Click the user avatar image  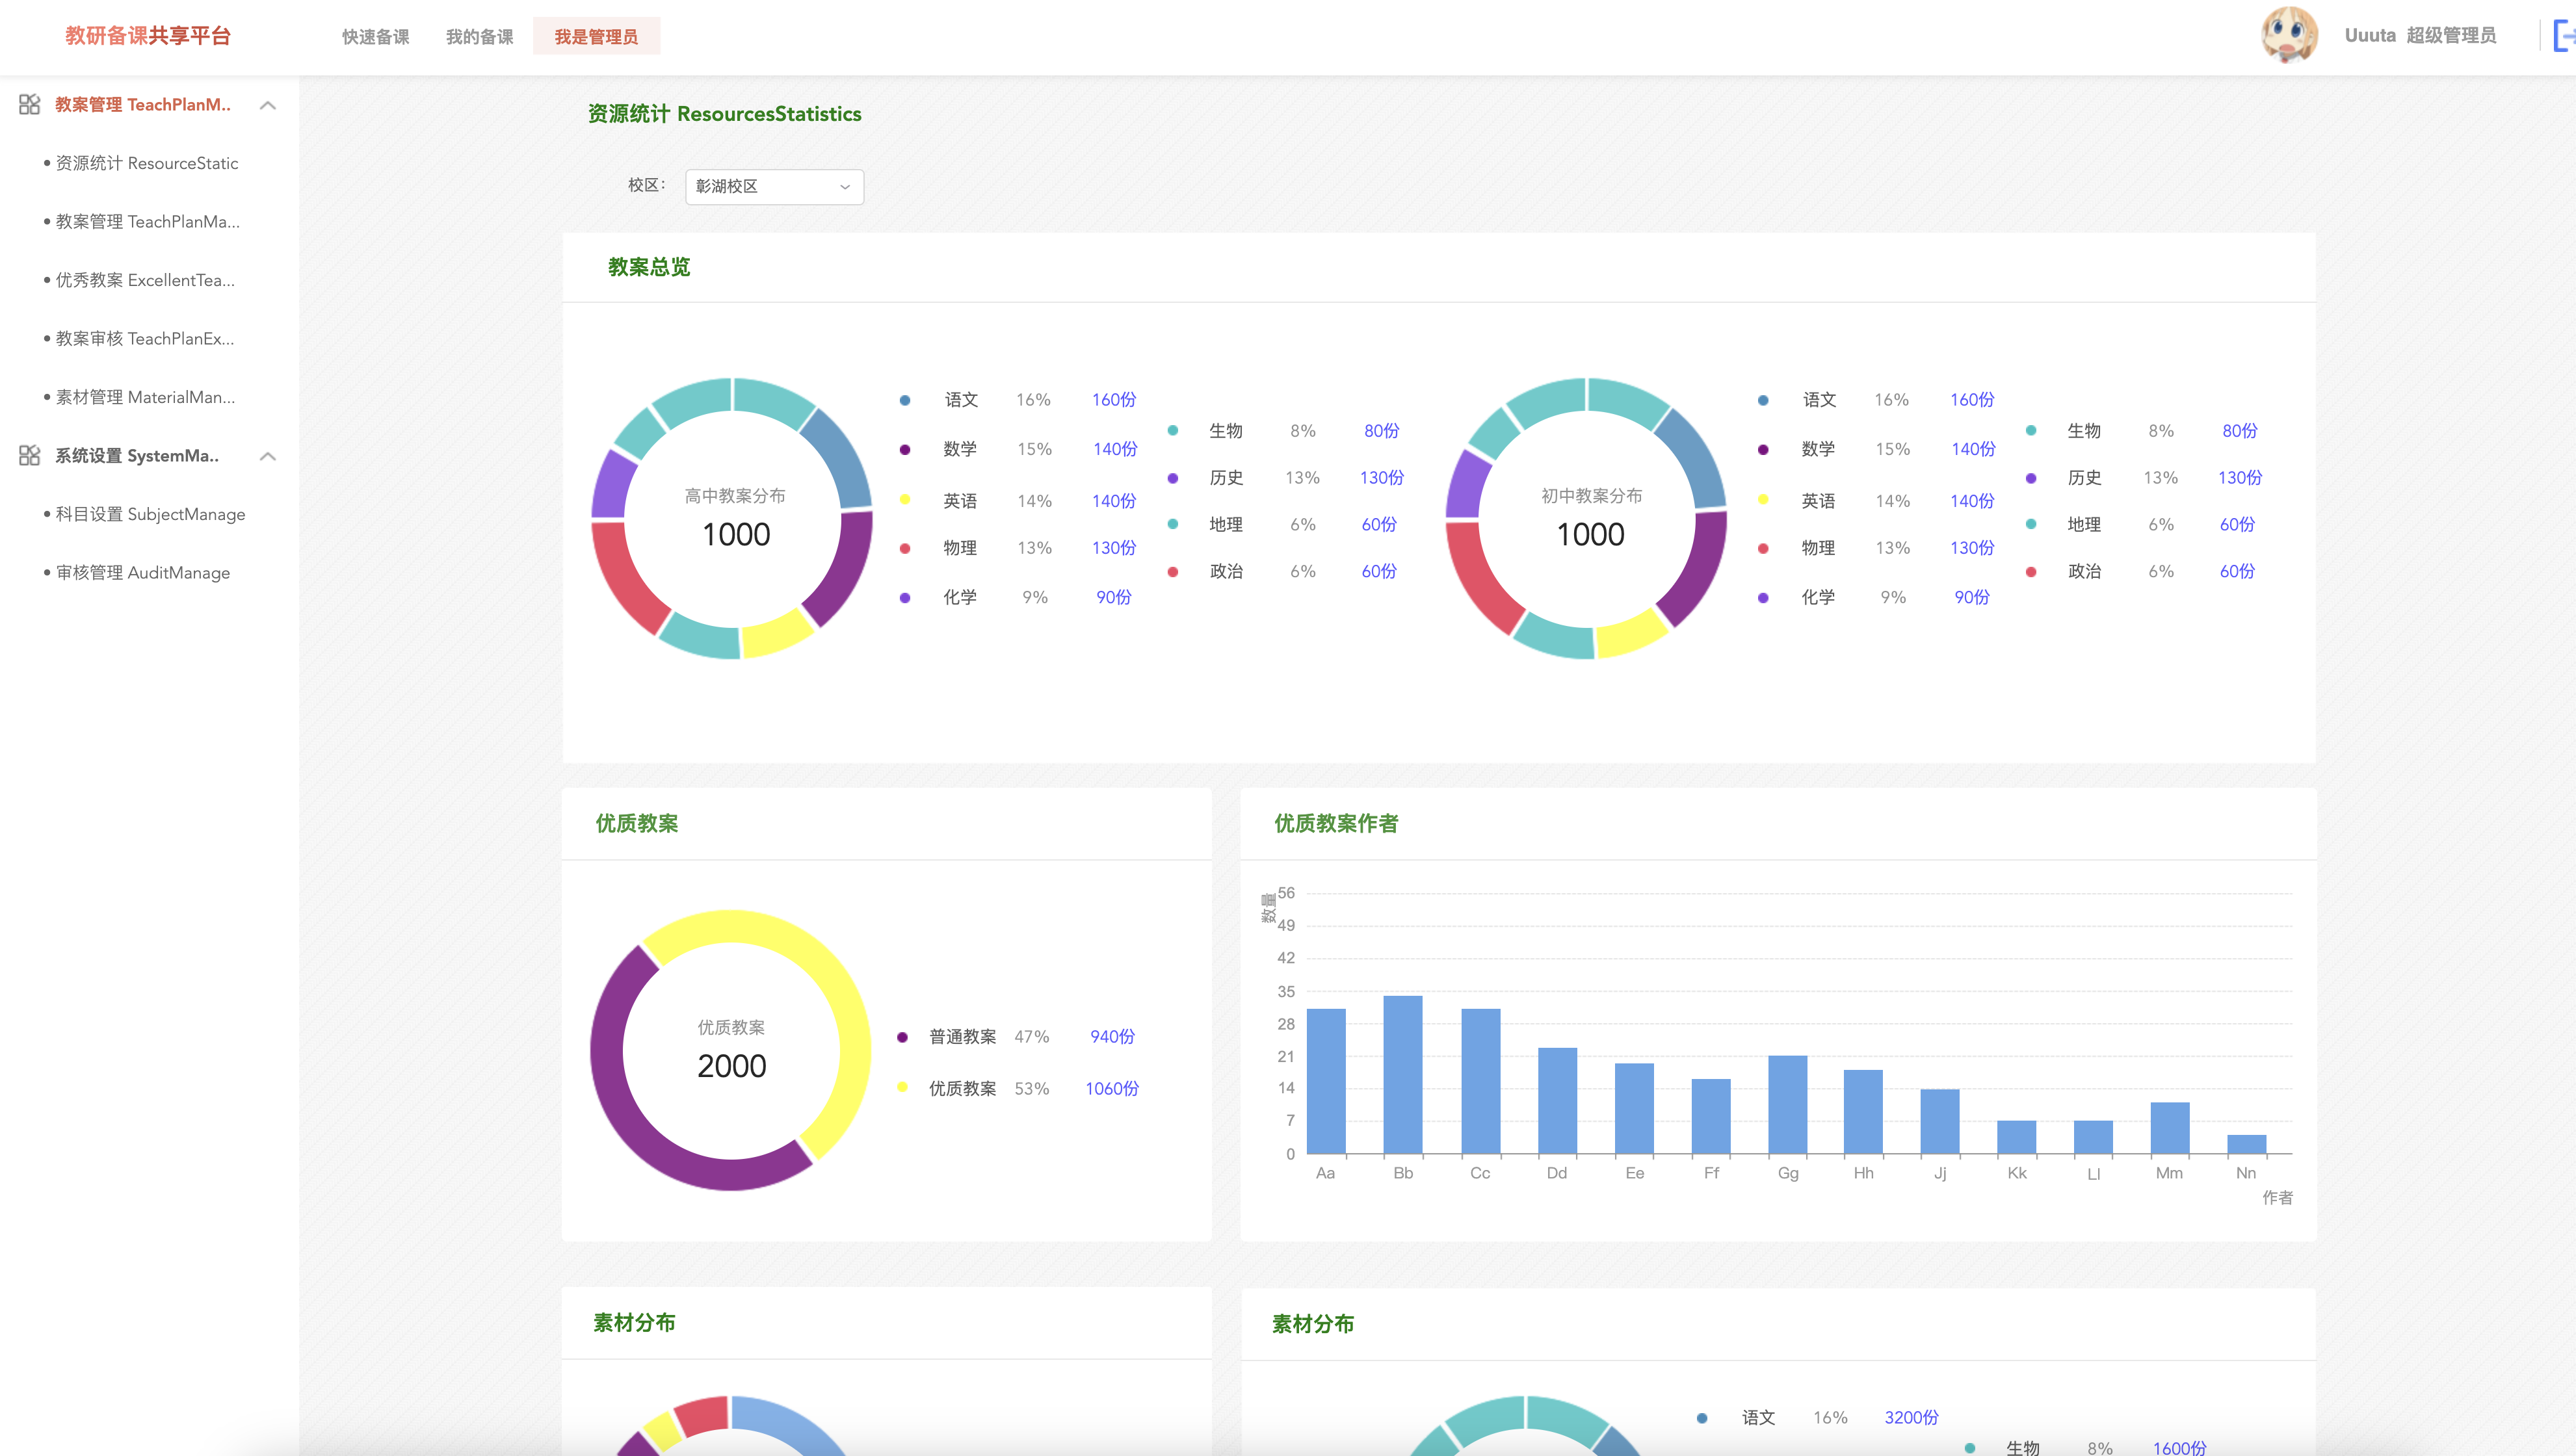point(2289,35)
